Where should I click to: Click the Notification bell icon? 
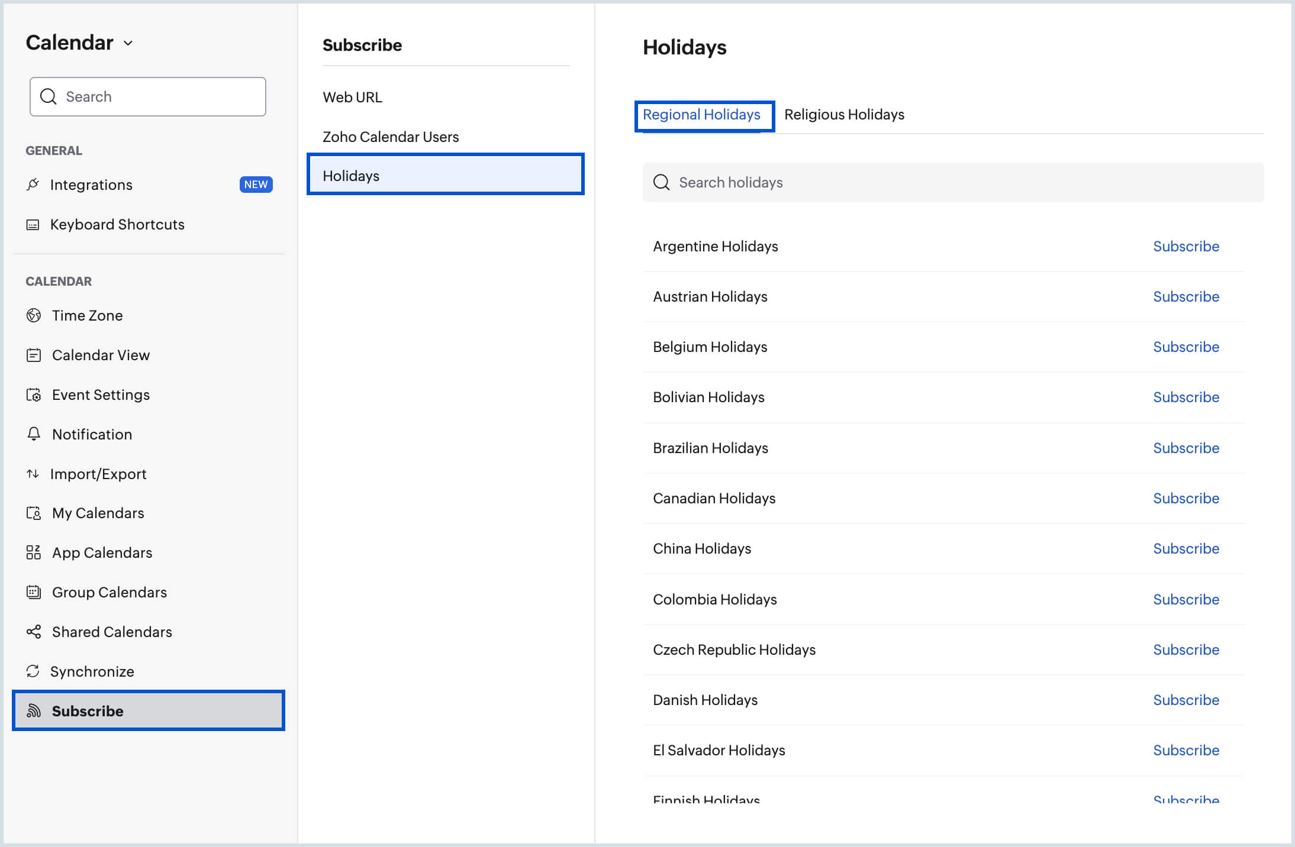(x=34, y=434)
